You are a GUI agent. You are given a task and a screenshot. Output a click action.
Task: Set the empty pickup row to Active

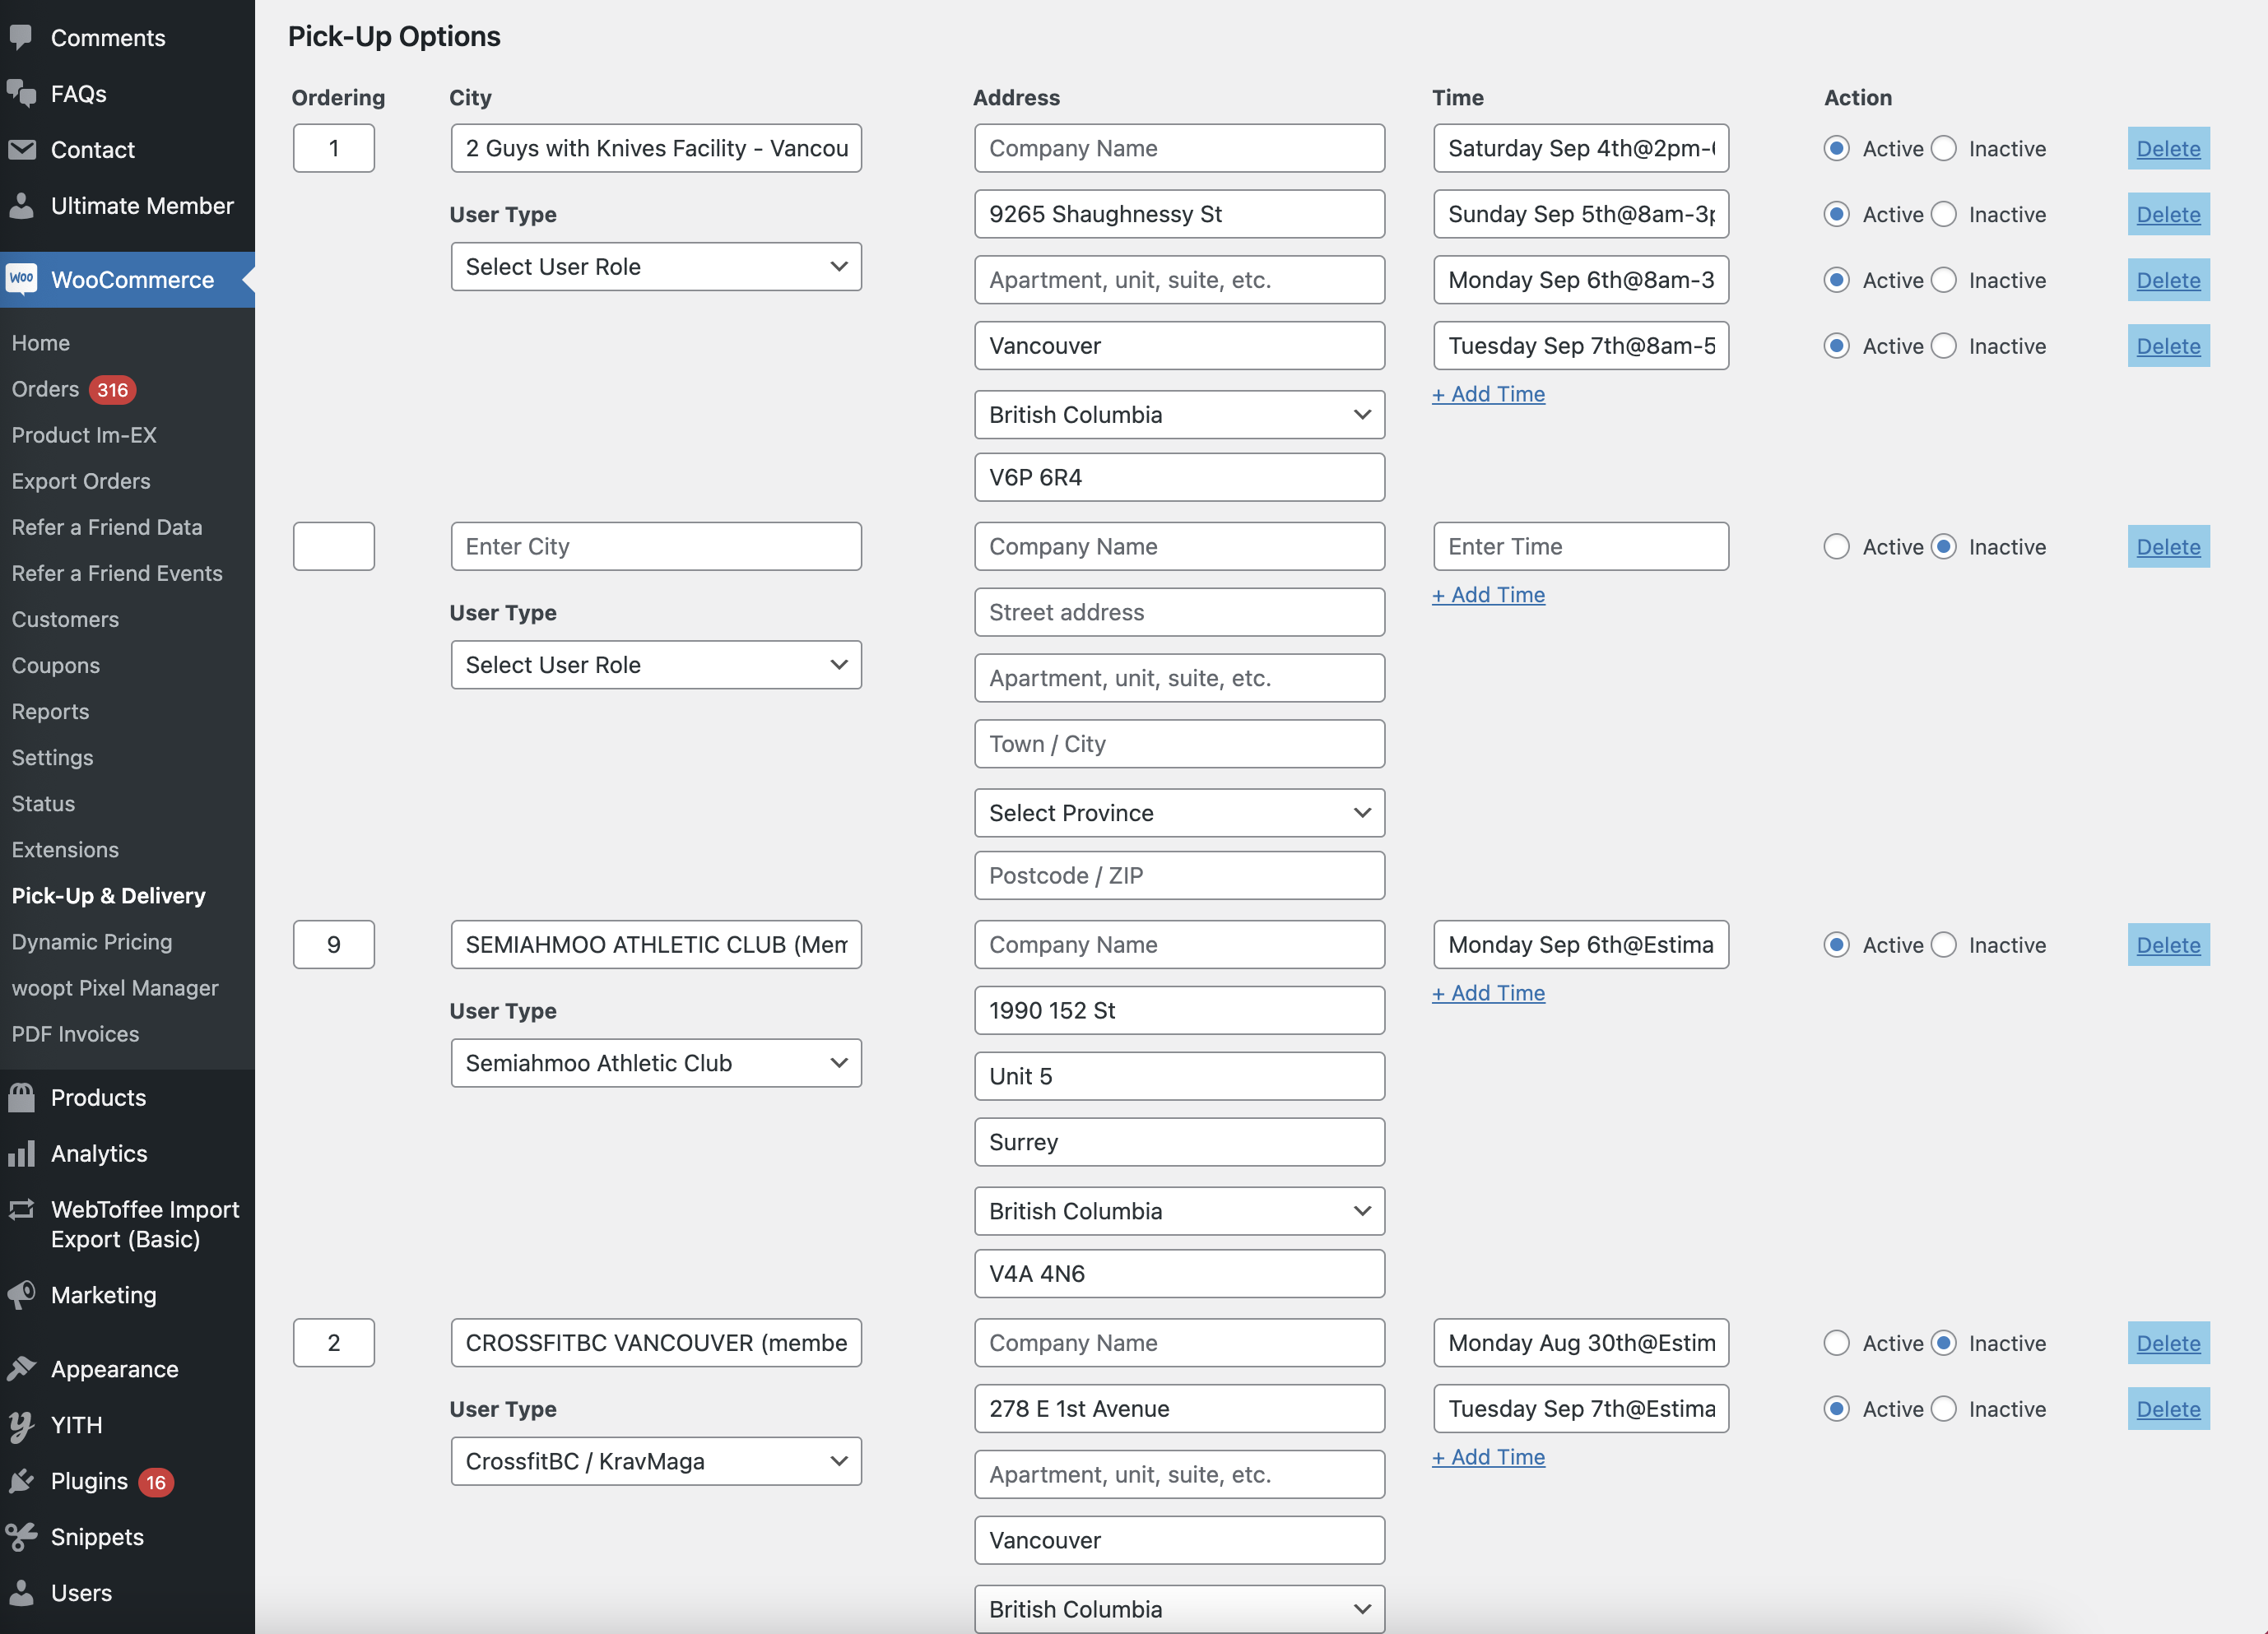(x=1836, y=547)
